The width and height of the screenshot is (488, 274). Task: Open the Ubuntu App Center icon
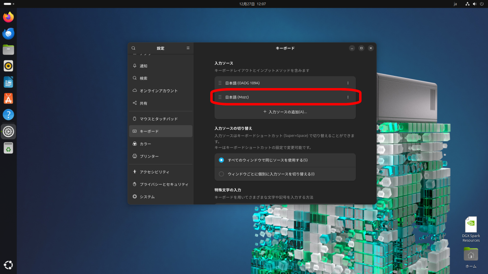9,98
